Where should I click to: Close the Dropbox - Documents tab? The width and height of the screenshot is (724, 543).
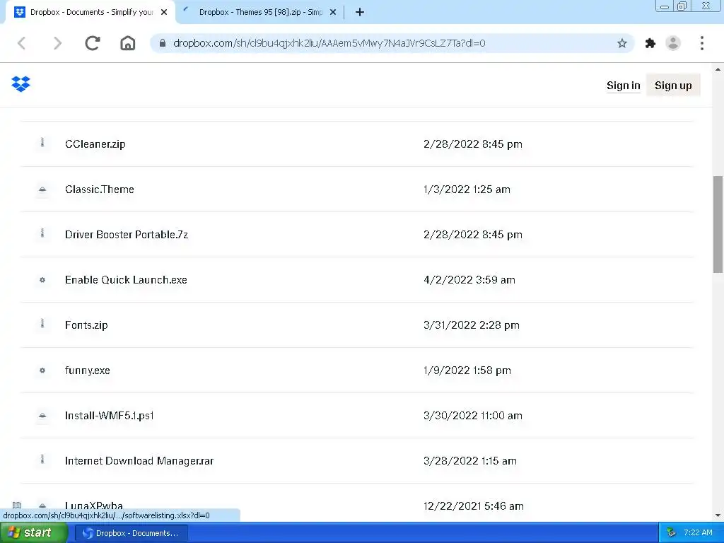pos(164,12)
